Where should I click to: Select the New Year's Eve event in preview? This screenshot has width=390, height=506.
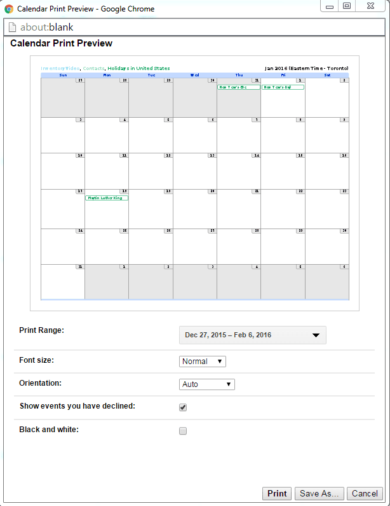pos(238,87)
